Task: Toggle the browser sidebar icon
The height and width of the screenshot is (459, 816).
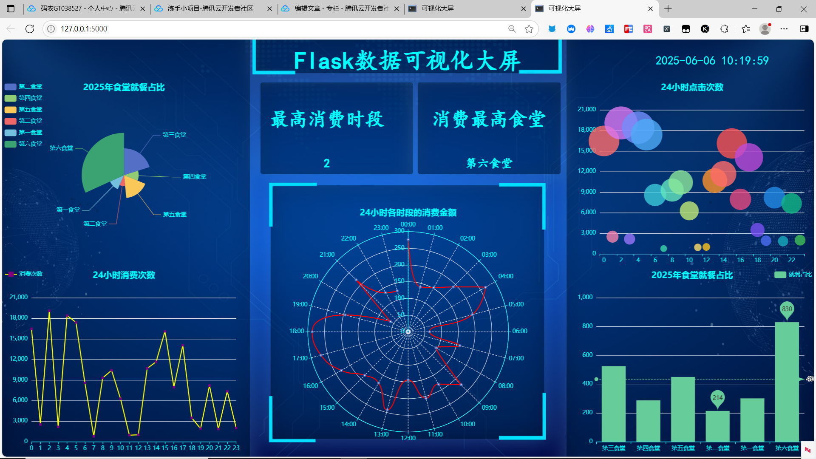Action: [804, 29]
